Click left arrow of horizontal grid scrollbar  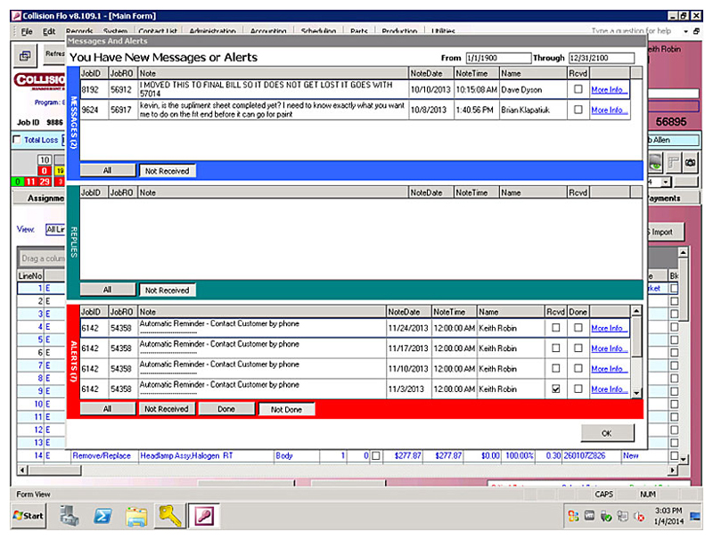click(21, 470)
